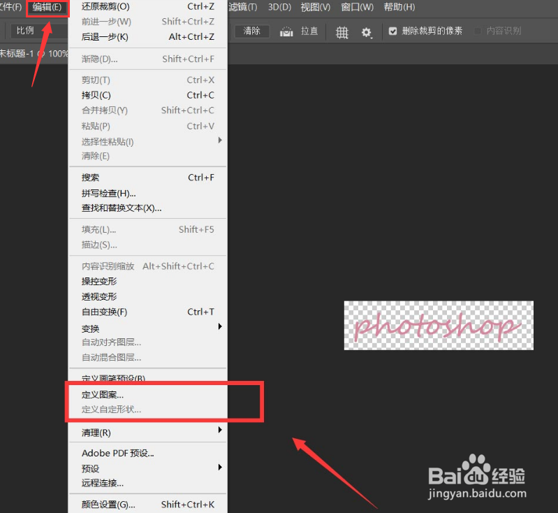Click the 清除 button in options bar
Image resolution: width=558 pixels, height=513 pixels.
coord(252,31)
